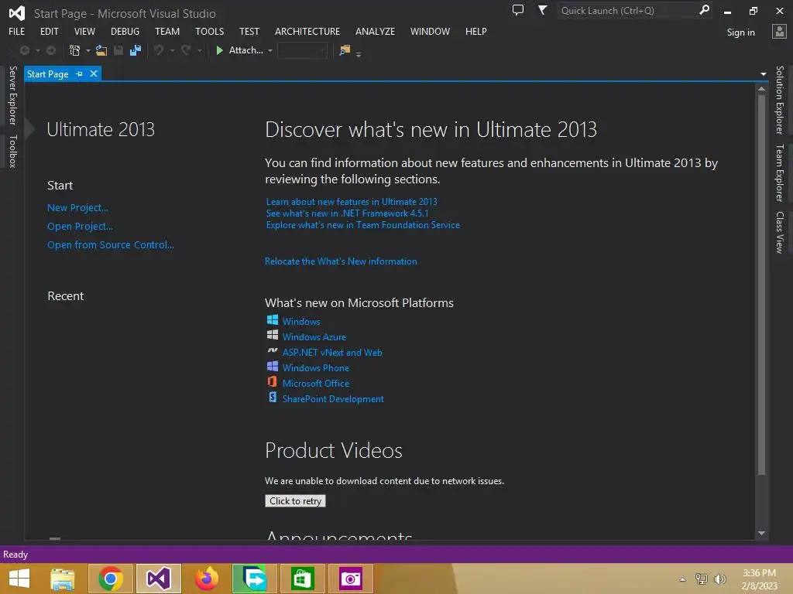Click the Quick Launch magnifier icon

[x=703, y=10]
